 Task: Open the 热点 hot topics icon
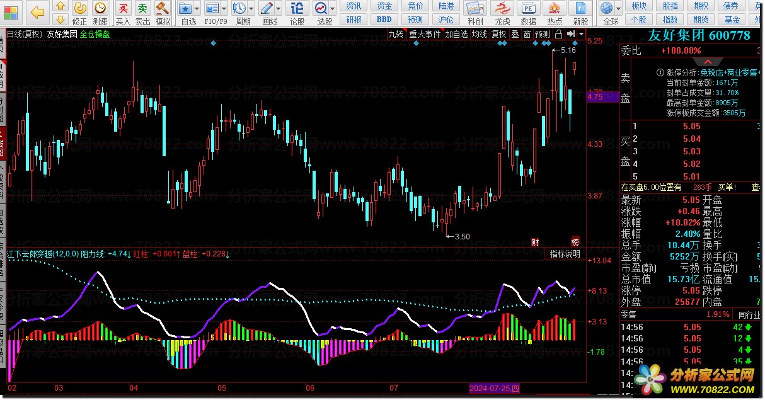click(555, 13)
